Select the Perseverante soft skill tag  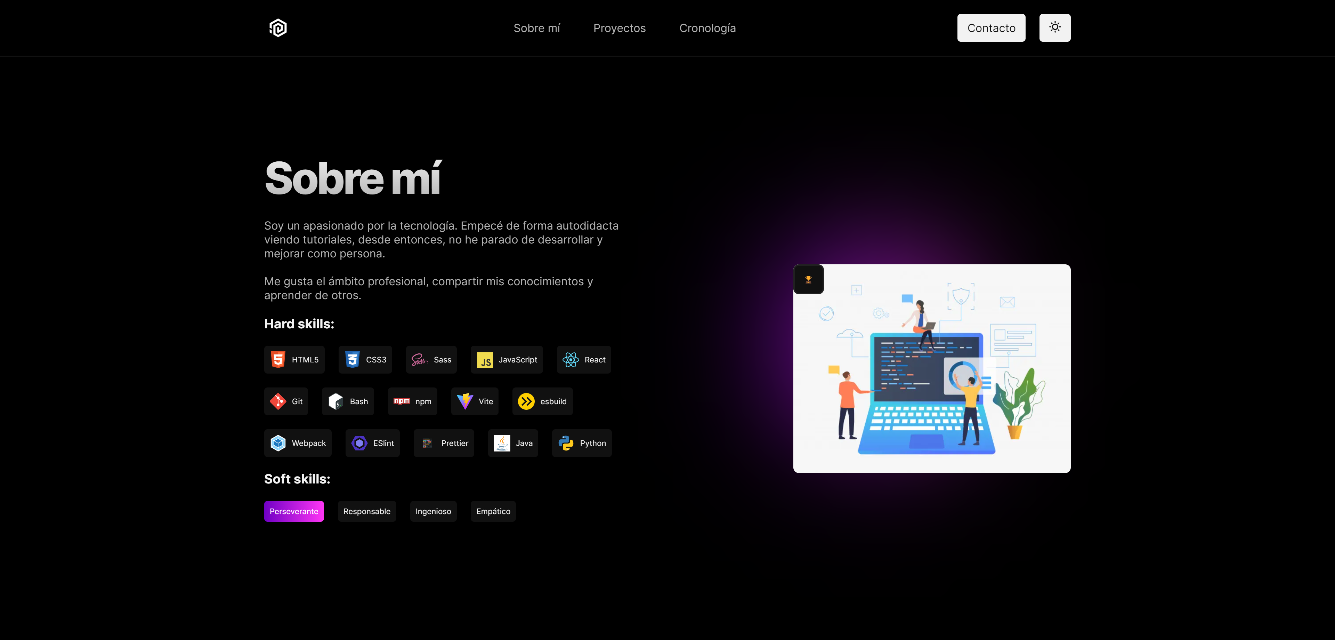click(x=294, y=511)
